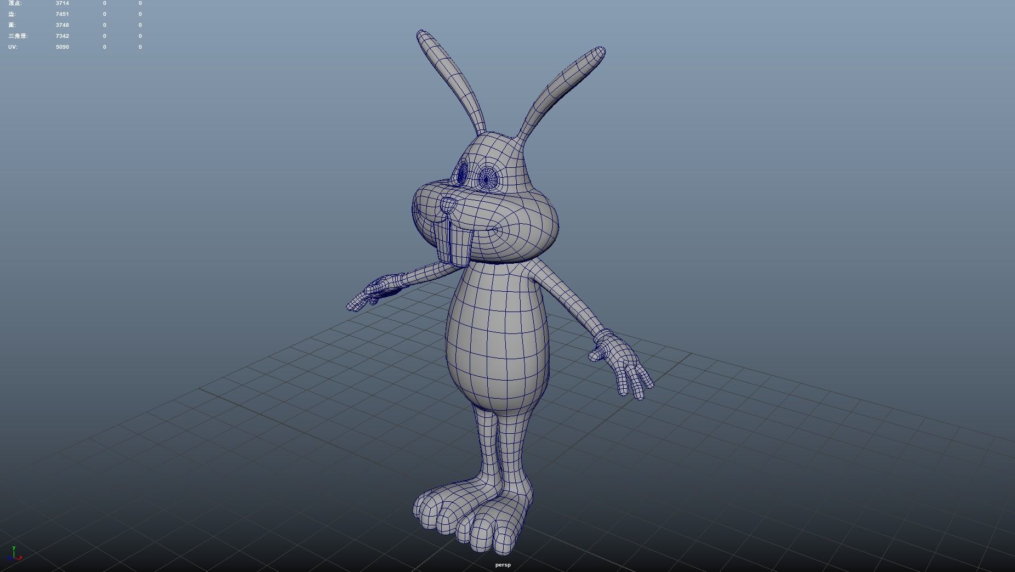
Task: Click the '边:' edge count label
Action: click(x=12, y=14)
